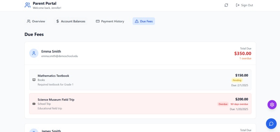
Task: Click the 'Due: 2/1/2025' date
Action: click(x=240, y=85)
